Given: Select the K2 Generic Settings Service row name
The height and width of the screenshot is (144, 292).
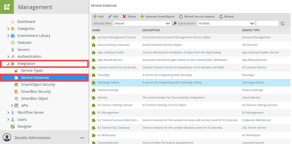Looking at the screenshot, I should pos(115,105).
